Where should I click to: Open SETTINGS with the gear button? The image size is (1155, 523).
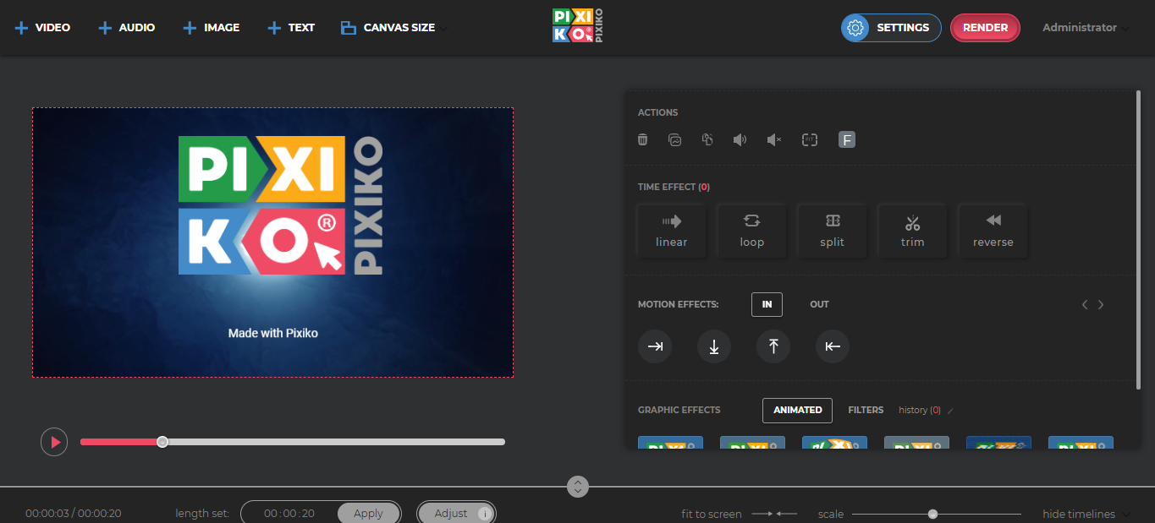pyautogui.click(x=891, y=28)
